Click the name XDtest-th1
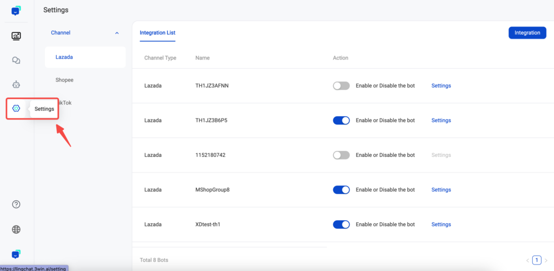The width and height of the screenshot is (554, 271). click(x=208, y=224)
